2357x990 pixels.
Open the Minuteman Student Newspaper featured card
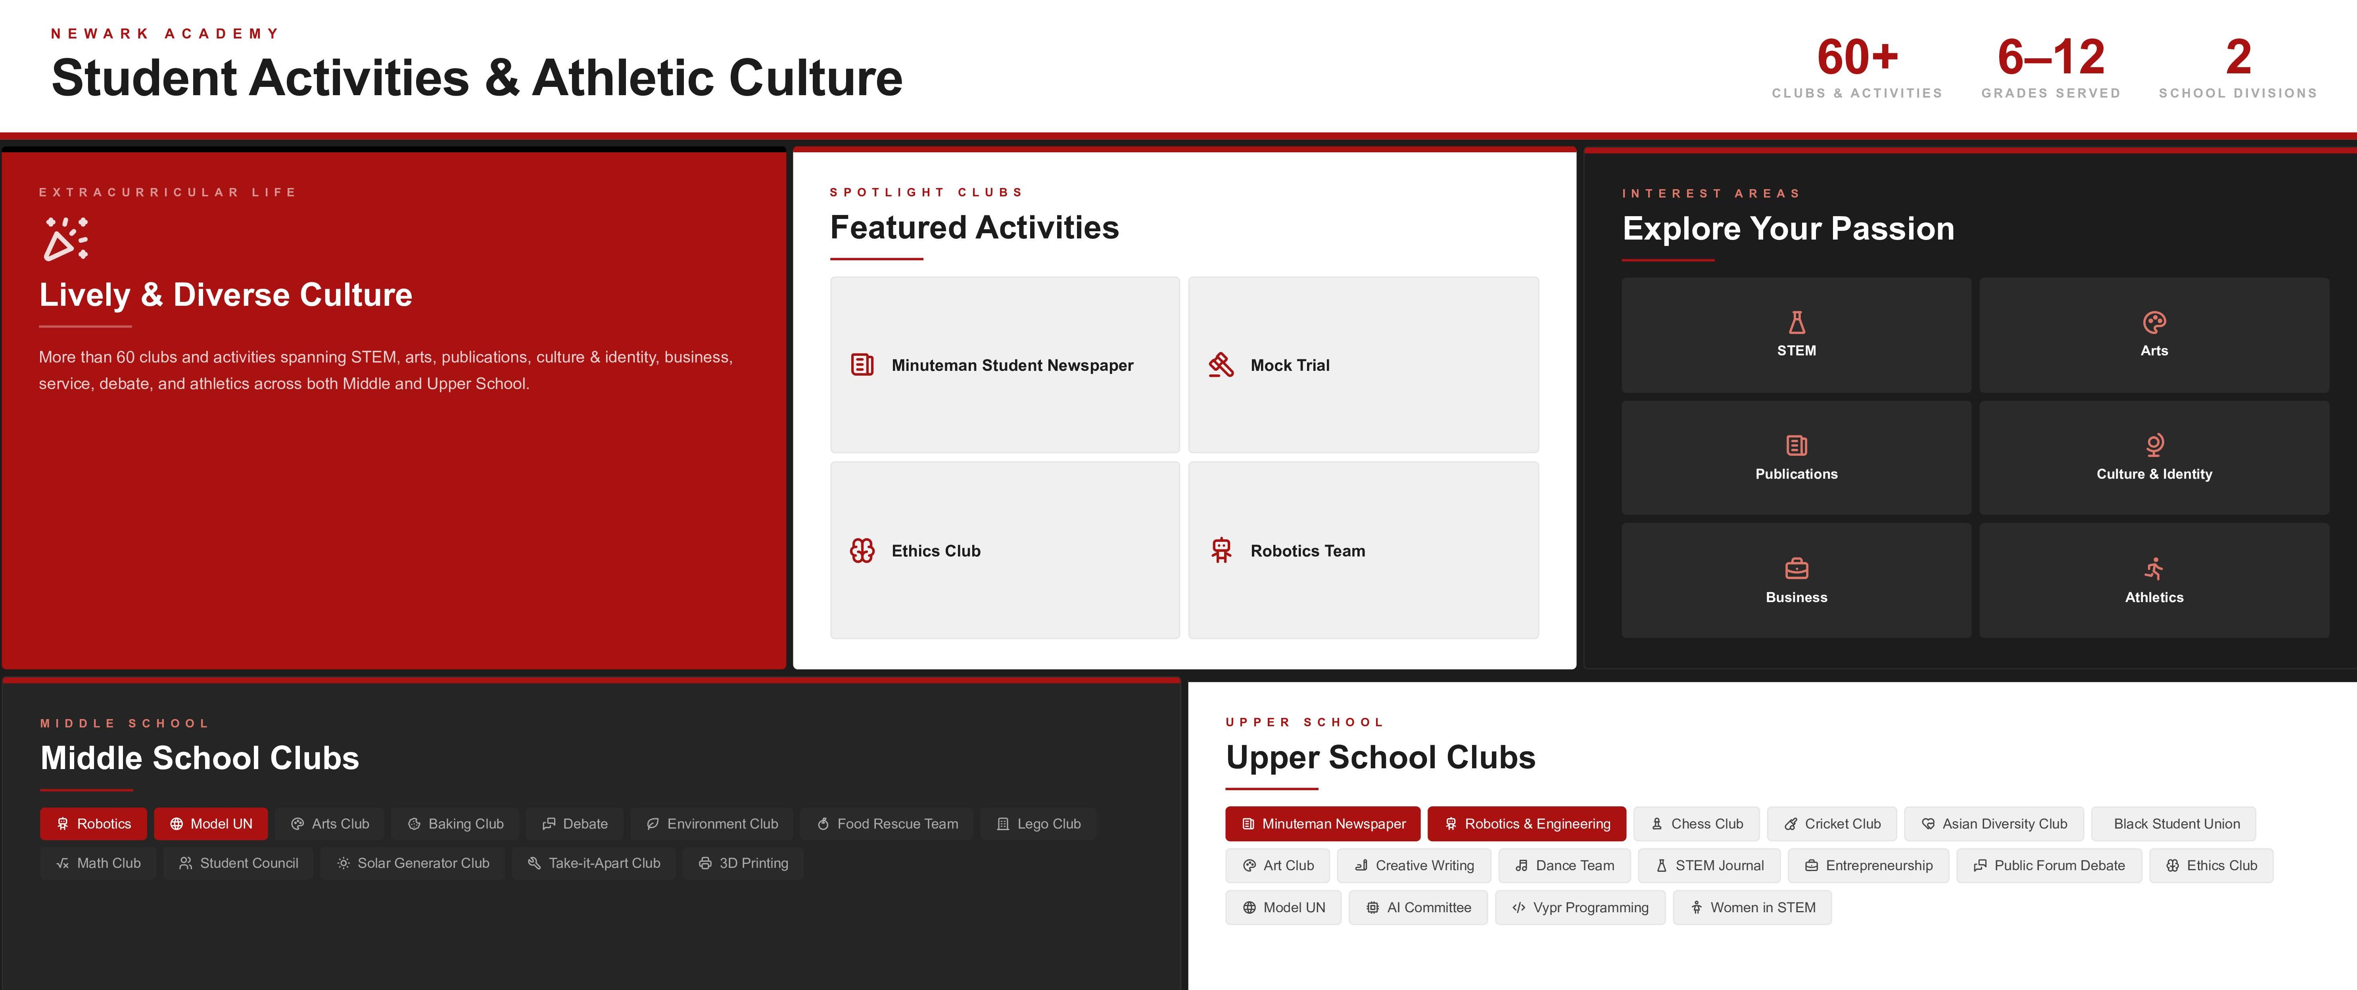pos(1005,365)
